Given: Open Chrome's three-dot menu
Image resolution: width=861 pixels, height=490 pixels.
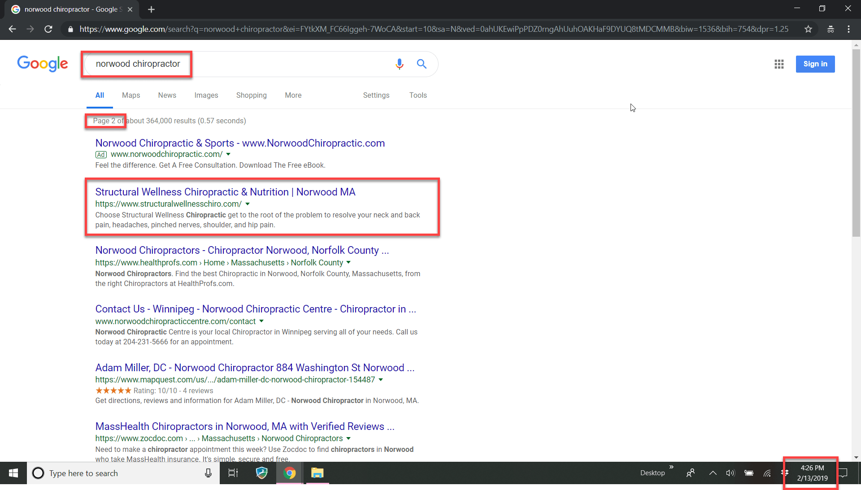Looking at the screenshot, I should pos(848,29).
